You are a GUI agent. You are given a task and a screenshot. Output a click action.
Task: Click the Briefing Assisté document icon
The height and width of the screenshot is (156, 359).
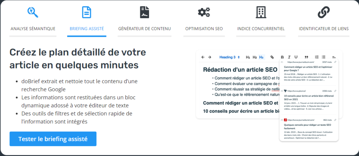(x=87, y=12)
